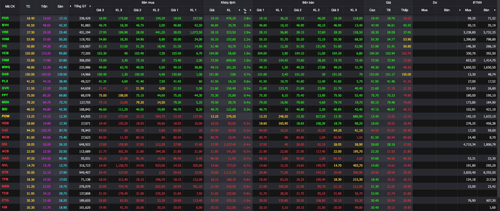Open the GAS stock symbol

point(5,158)
